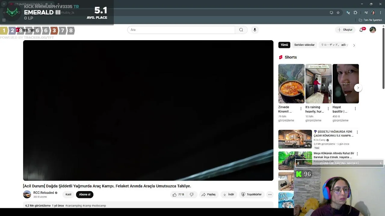Click the Katıl join button
This screenshot has height=216, width=385.
click(68, 194)
